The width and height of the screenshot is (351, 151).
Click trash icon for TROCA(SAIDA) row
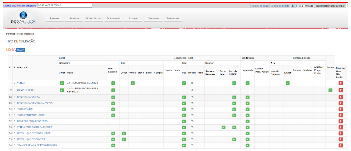tap(341, 109)
